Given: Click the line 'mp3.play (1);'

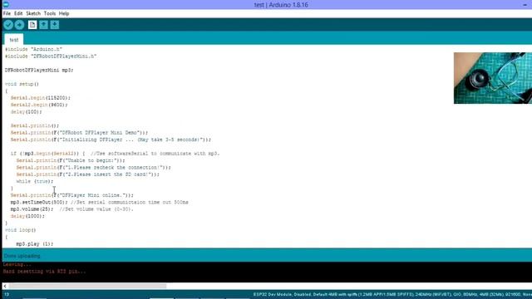Looking at the screenshot, I should 35,244.
